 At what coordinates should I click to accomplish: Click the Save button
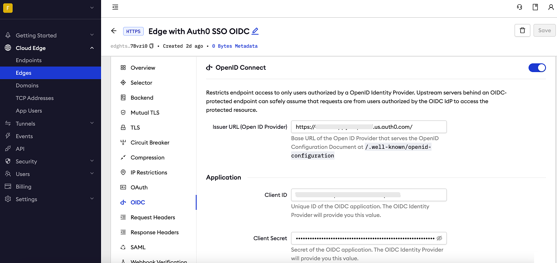544,30
